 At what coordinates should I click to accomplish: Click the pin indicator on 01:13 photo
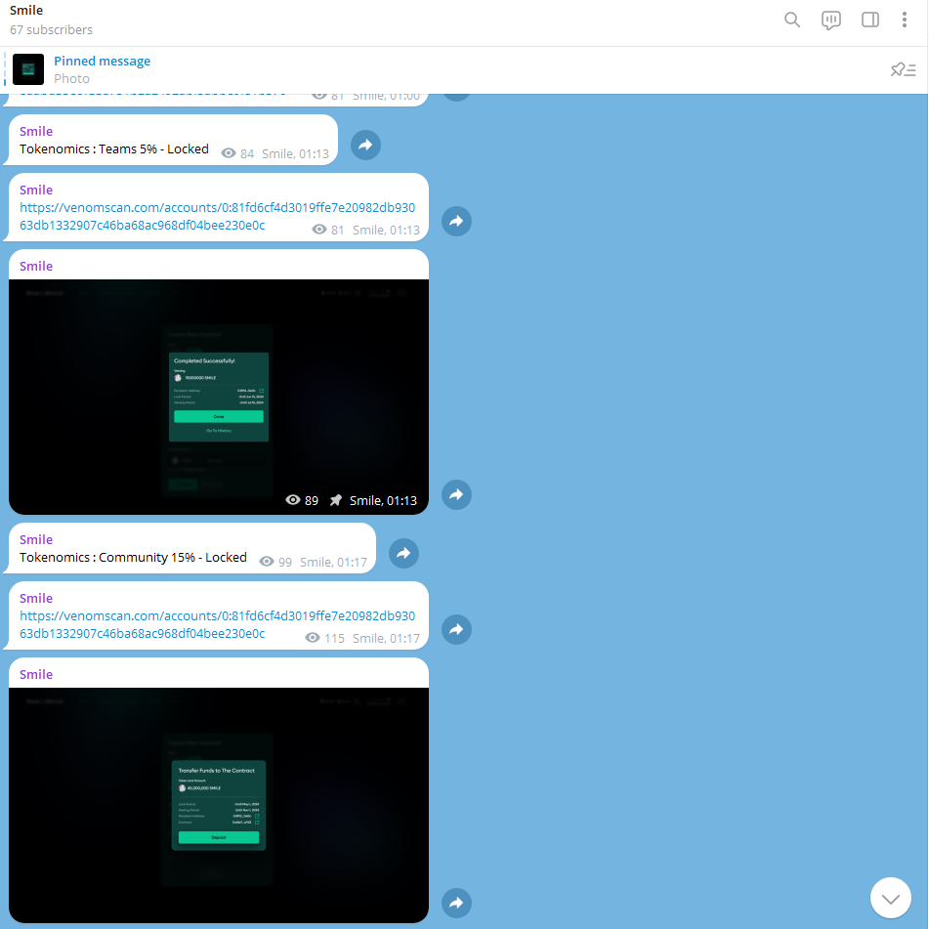(x=335, y=500)
